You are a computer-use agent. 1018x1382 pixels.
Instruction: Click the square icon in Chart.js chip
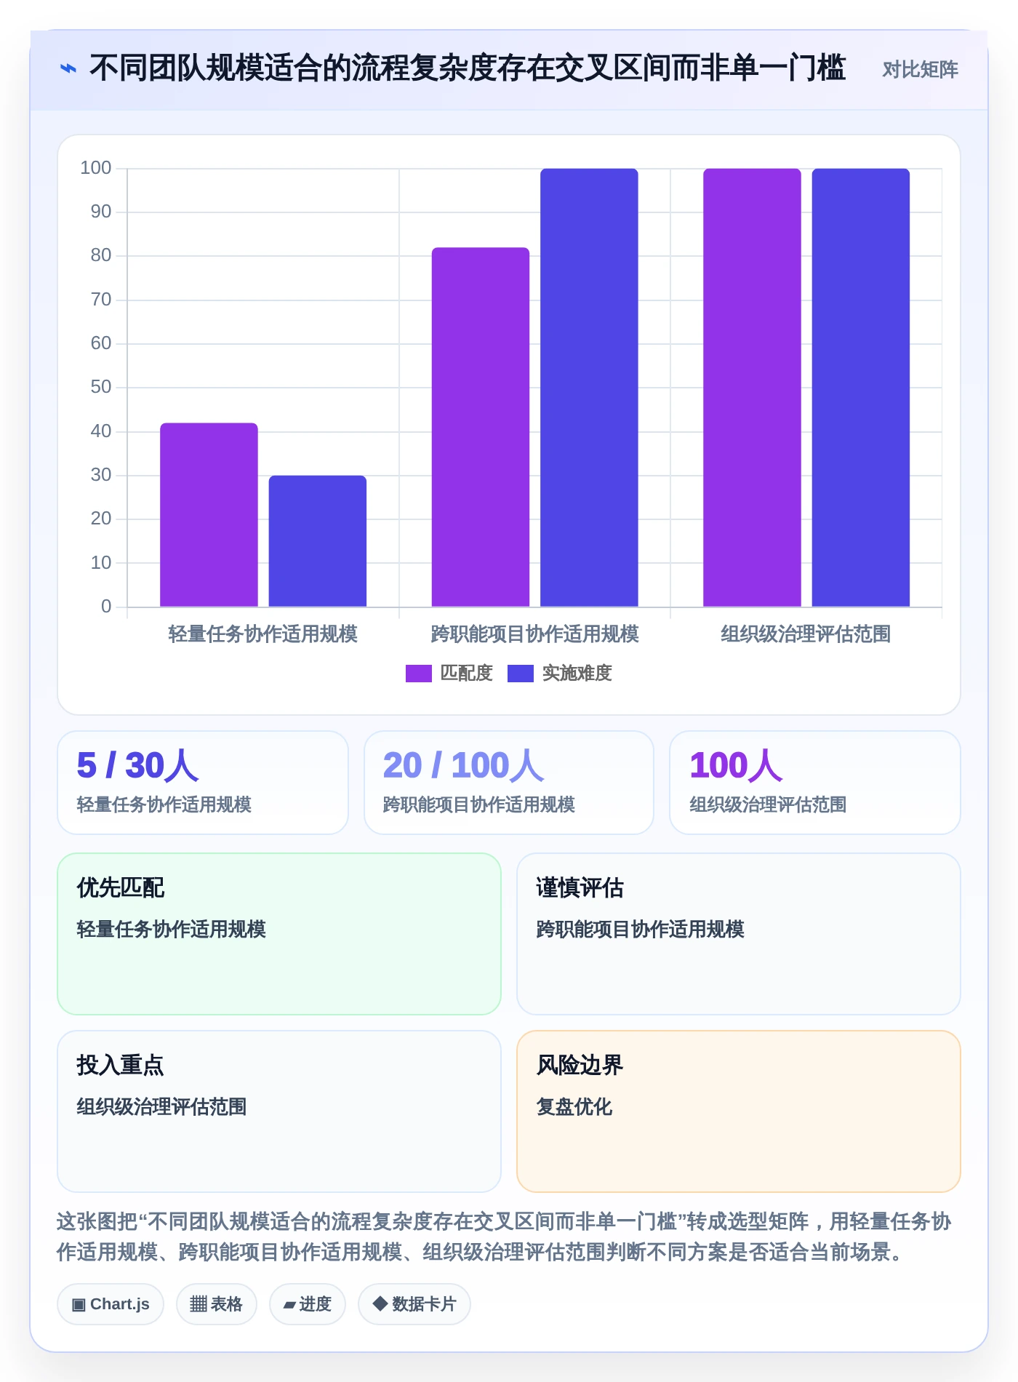[79, 1305]
